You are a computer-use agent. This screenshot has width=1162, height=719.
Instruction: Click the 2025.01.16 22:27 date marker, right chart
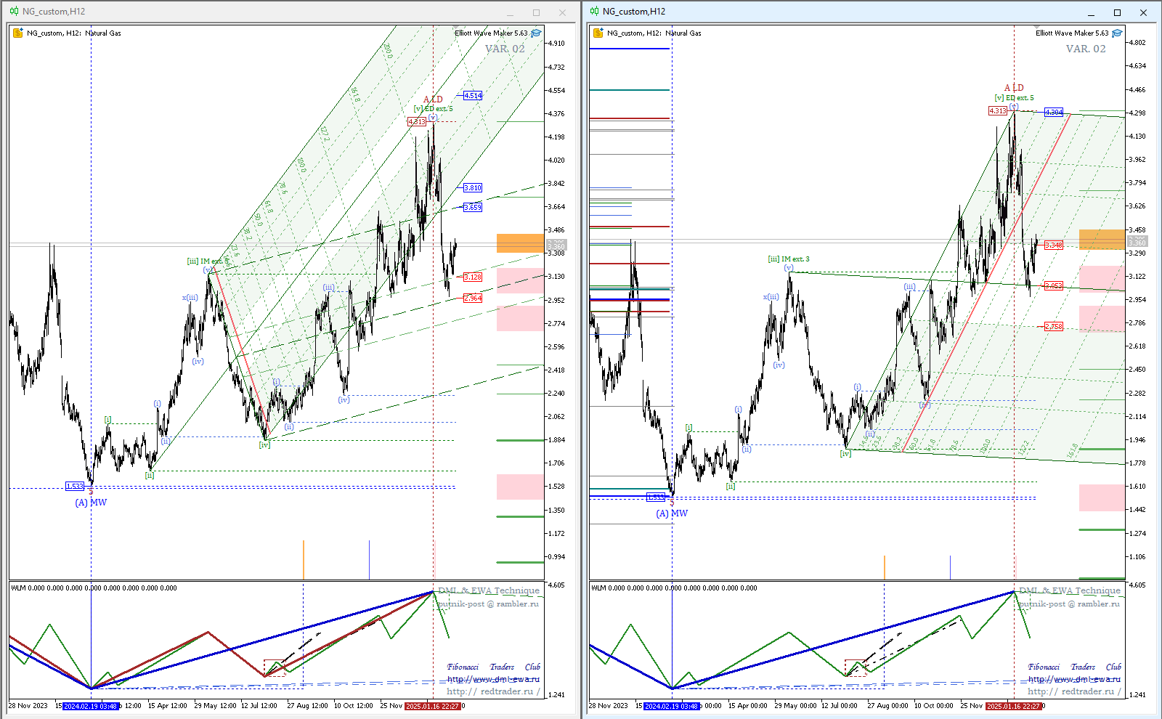coord(1014,706)
